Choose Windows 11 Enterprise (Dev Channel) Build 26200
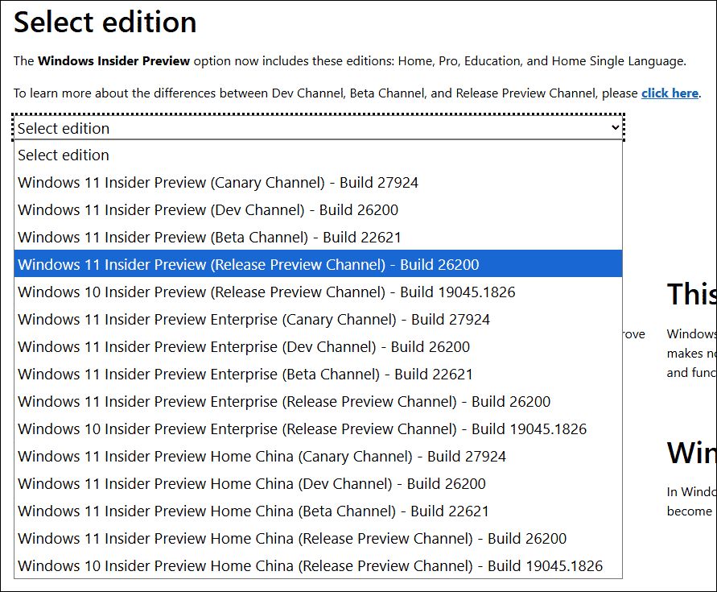The width and height of the screenshot is (717, 592). 318,346
